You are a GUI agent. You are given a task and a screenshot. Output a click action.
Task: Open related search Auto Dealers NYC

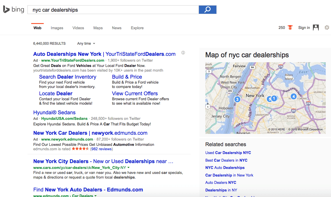tap(220, 182)
